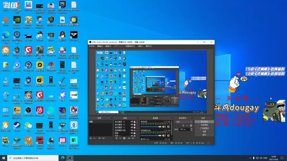Open Epic Games Launcher desktop icon
This screenshot has width=287, height=161.
click(x=62, y=7)
